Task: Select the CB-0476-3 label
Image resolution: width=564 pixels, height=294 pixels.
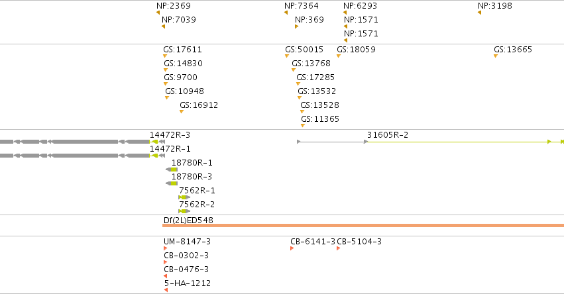Action: [186, 269]
